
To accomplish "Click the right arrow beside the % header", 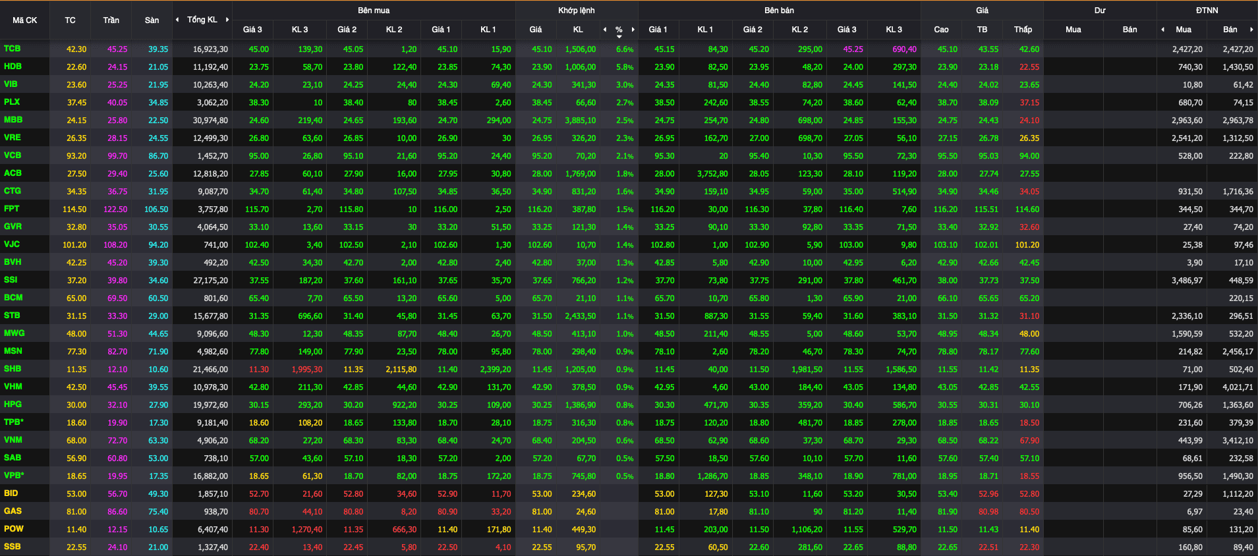I will [633, 30].
